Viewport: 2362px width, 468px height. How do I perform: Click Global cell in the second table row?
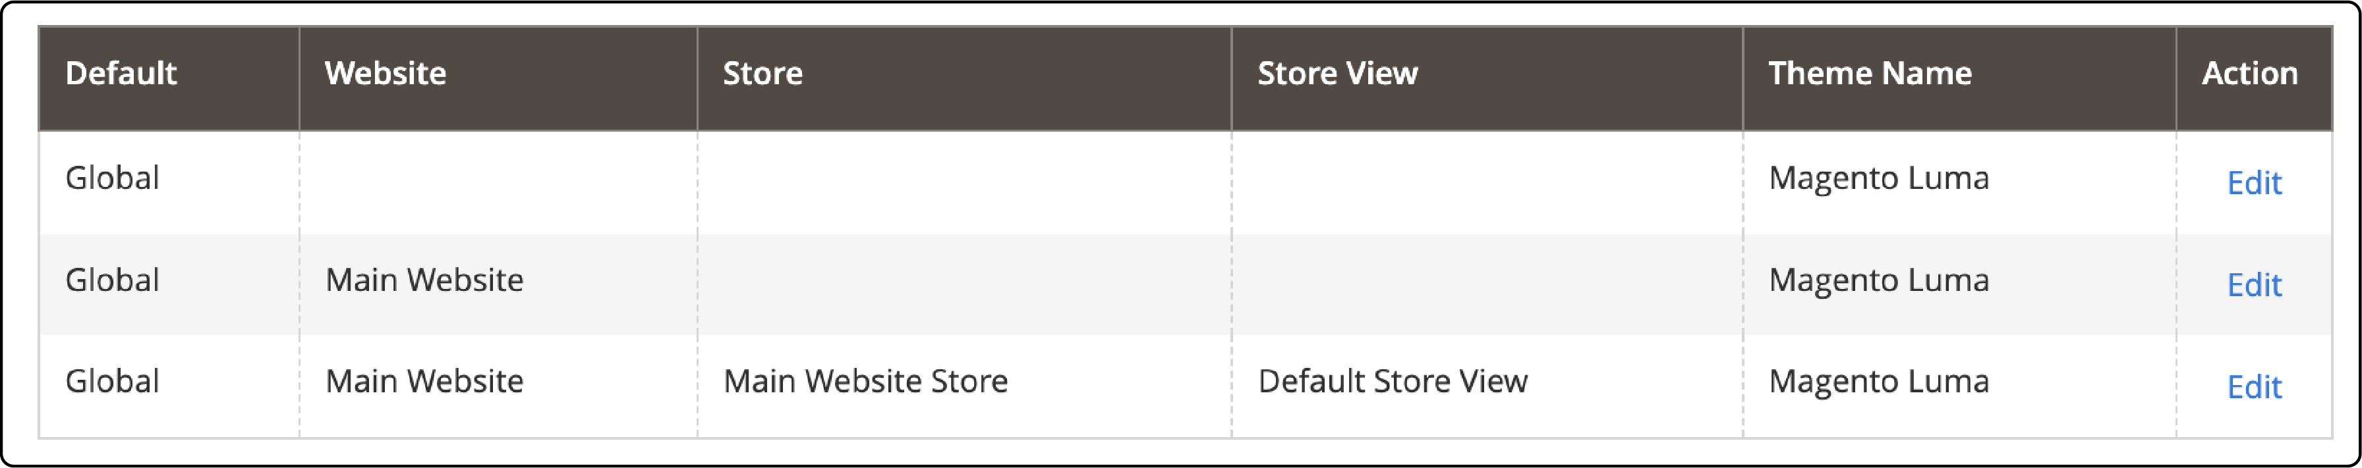pyautogui.click(x=112, y=280)
